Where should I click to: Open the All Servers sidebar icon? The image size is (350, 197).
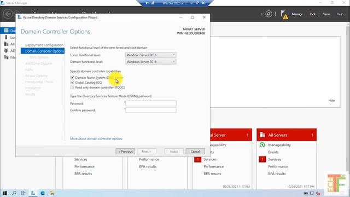coord(6,44)
